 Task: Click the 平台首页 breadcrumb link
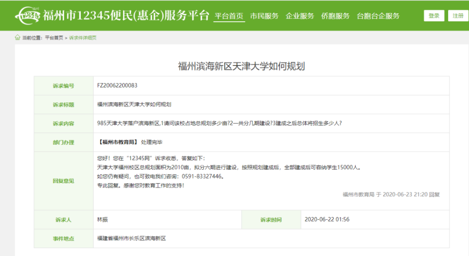[x=54, y=38]
